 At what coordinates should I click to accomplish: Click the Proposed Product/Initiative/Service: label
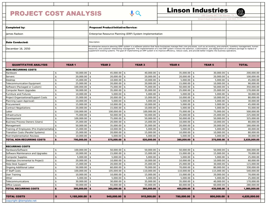(x=113, y=28)
